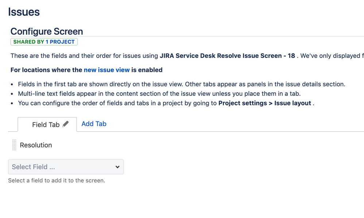The width and height of the screenshot is (364, 218).
Task: Click the Issues page title
Action: [24, 12]
